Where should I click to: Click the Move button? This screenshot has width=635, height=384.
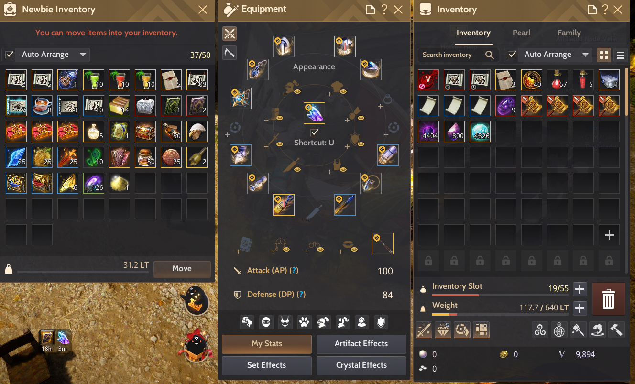point(182,269)
